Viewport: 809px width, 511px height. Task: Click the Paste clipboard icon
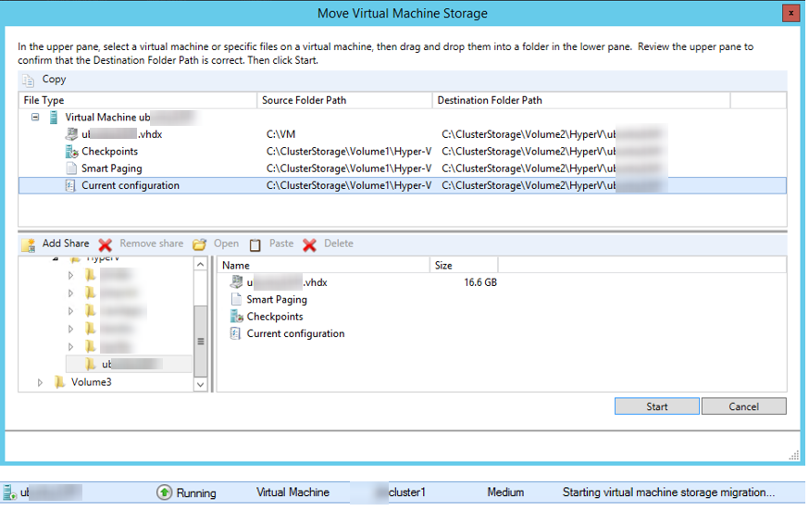[x=255, y=245]
